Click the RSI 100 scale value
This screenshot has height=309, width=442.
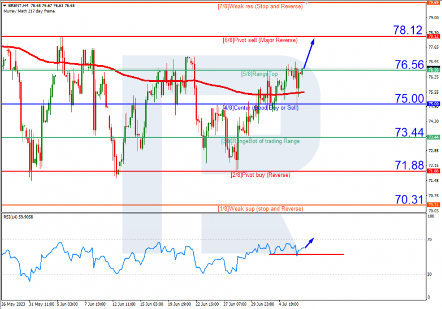(431, 216)
